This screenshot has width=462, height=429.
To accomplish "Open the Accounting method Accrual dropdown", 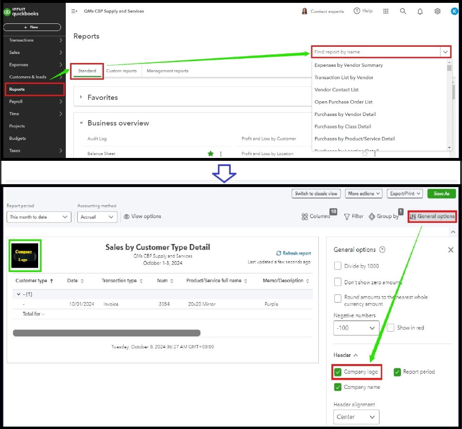I will pos(97,217).
